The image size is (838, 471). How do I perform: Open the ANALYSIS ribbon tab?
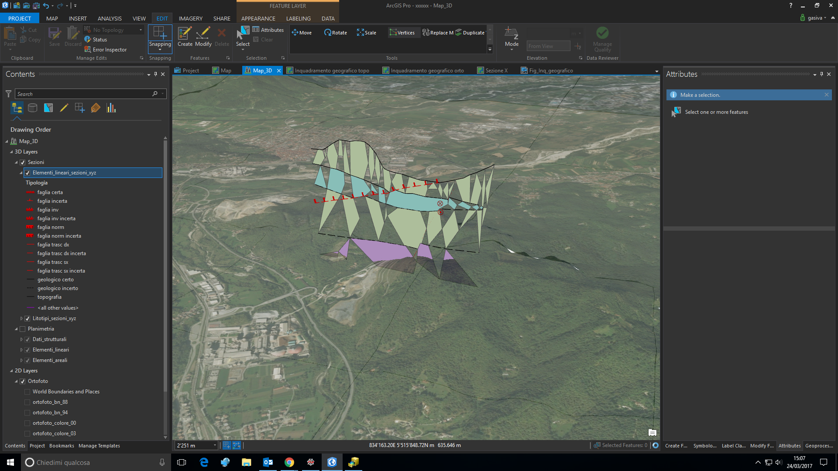click(x=109, y=18)
